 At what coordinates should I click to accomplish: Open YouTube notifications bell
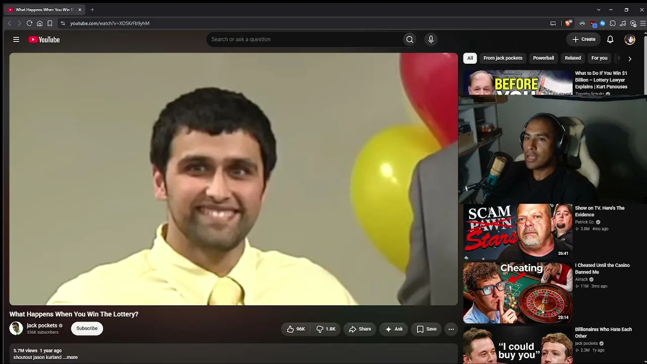coord(610,39)
